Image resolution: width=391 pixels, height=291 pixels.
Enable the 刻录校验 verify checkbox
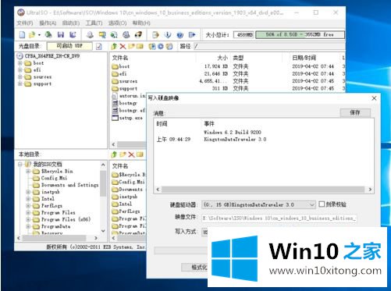[322, 204]
